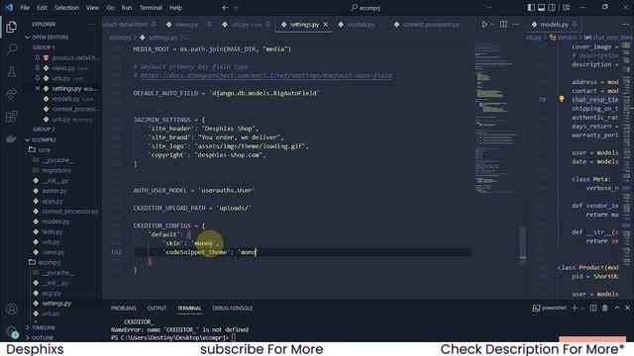Open the command center dropdown chevron
The height and width of the screenshot is (356, 634).
[488, 7]
